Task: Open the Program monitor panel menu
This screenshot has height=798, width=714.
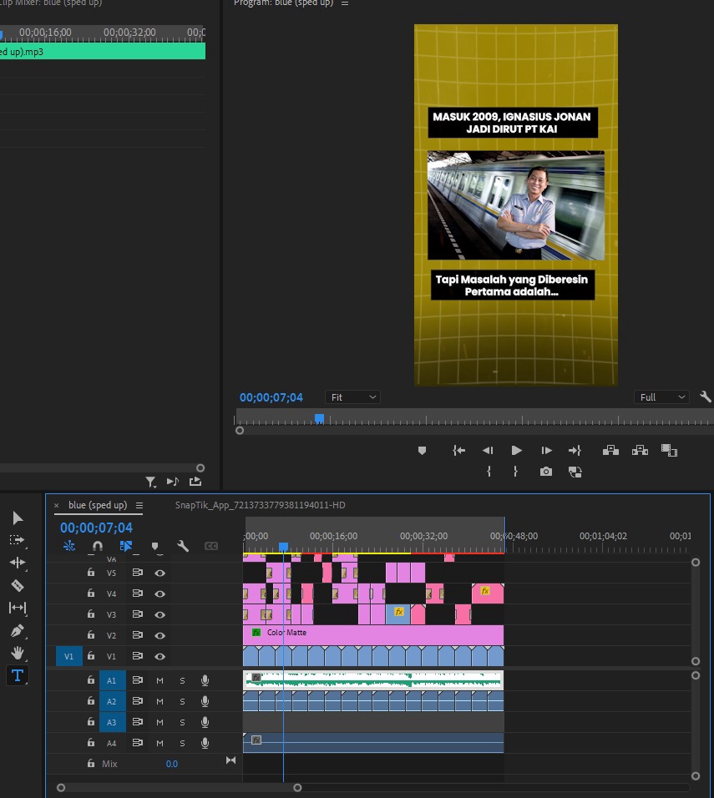Action: pos(345,3)
